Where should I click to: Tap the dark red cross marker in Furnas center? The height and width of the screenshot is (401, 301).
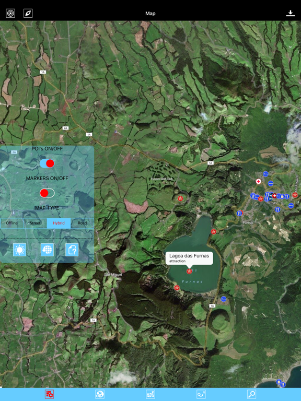point(274,196)
